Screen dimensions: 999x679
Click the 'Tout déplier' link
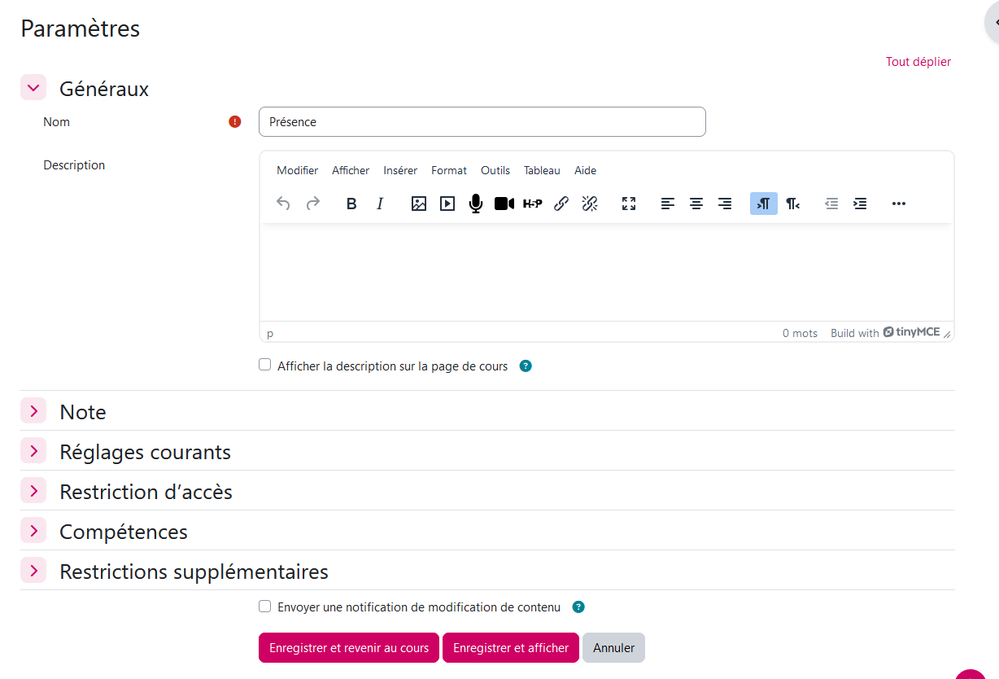[x=918, y=62]
